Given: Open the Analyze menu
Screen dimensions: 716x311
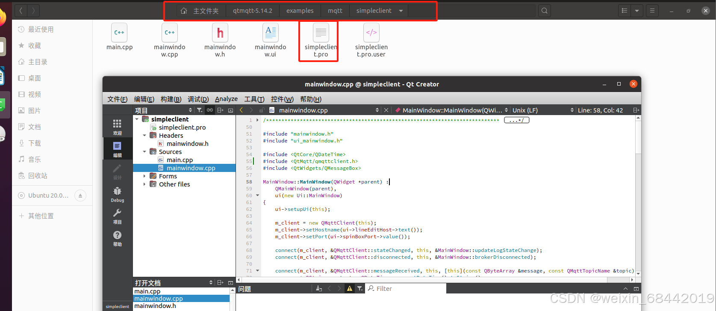Looking at the screenshot, I should (x=226, y=99).
